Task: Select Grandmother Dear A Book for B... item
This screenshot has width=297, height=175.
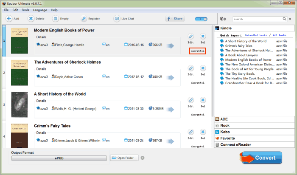Action: [254, 83]
